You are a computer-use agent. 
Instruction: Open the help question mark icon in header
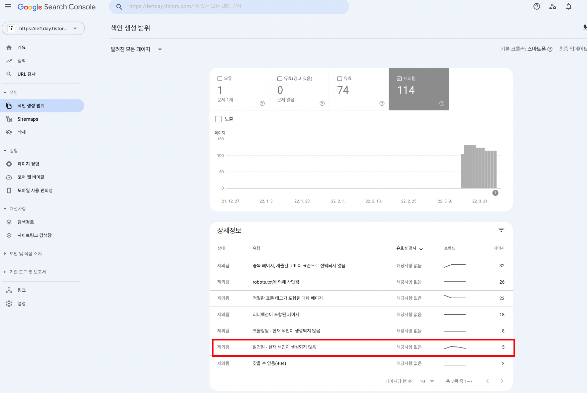coord(537,7)
